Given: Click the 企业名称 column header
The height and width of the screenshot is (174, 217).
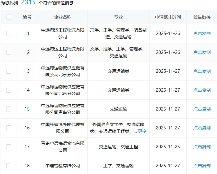Looking at the screenshot, I should pyautogui.click(x=63, y=17).
